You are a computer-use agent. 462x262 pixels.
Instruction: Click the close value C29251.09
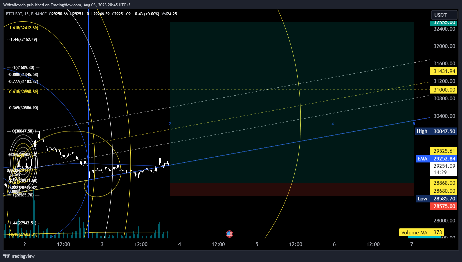click(121, 14)
